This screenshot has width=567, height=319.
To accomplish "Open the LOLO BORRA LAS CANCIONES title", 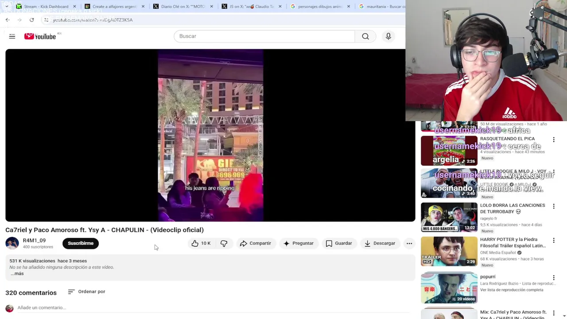I will pyautogui.click(x=513, y=209).
